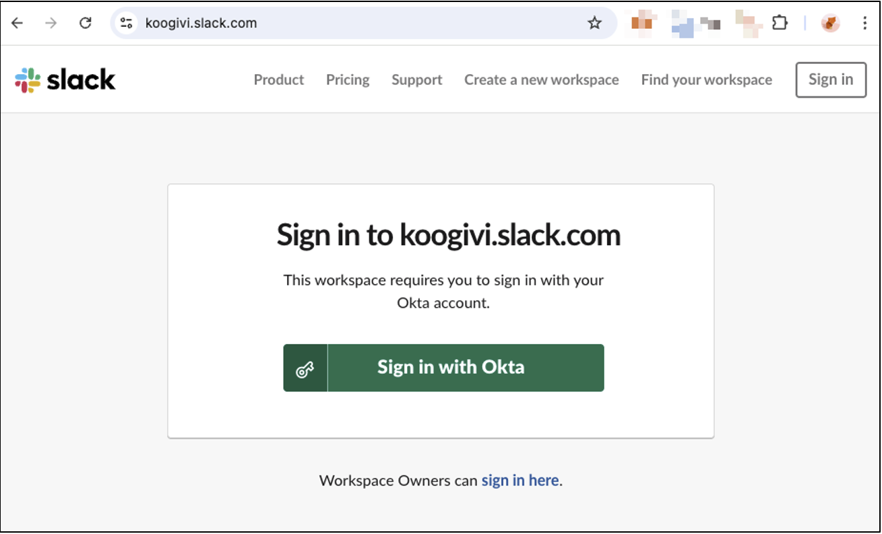Open the Chrome three-dot menu

coord(864,22)
